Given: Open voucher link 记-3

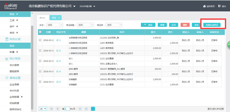Looking at the screenshot, I should (58, 61).
